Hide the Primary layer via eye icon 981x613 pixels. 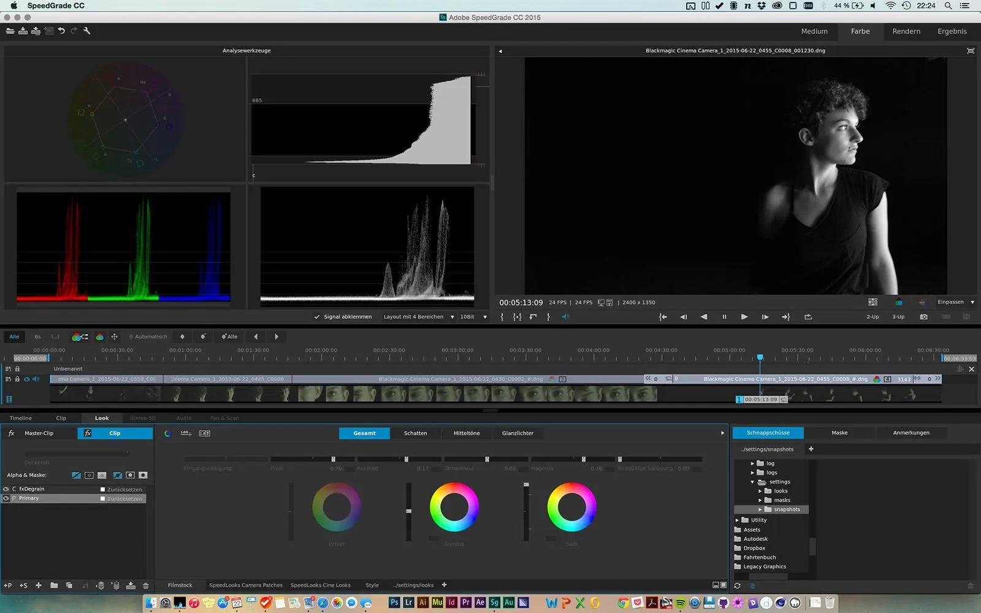[6, 498]
